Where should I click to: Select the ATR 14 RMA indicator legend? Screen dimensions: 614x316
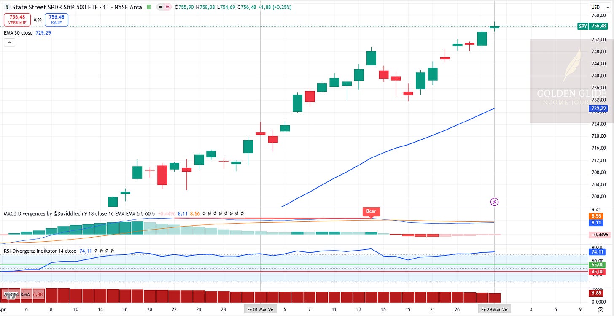point(17,295)
